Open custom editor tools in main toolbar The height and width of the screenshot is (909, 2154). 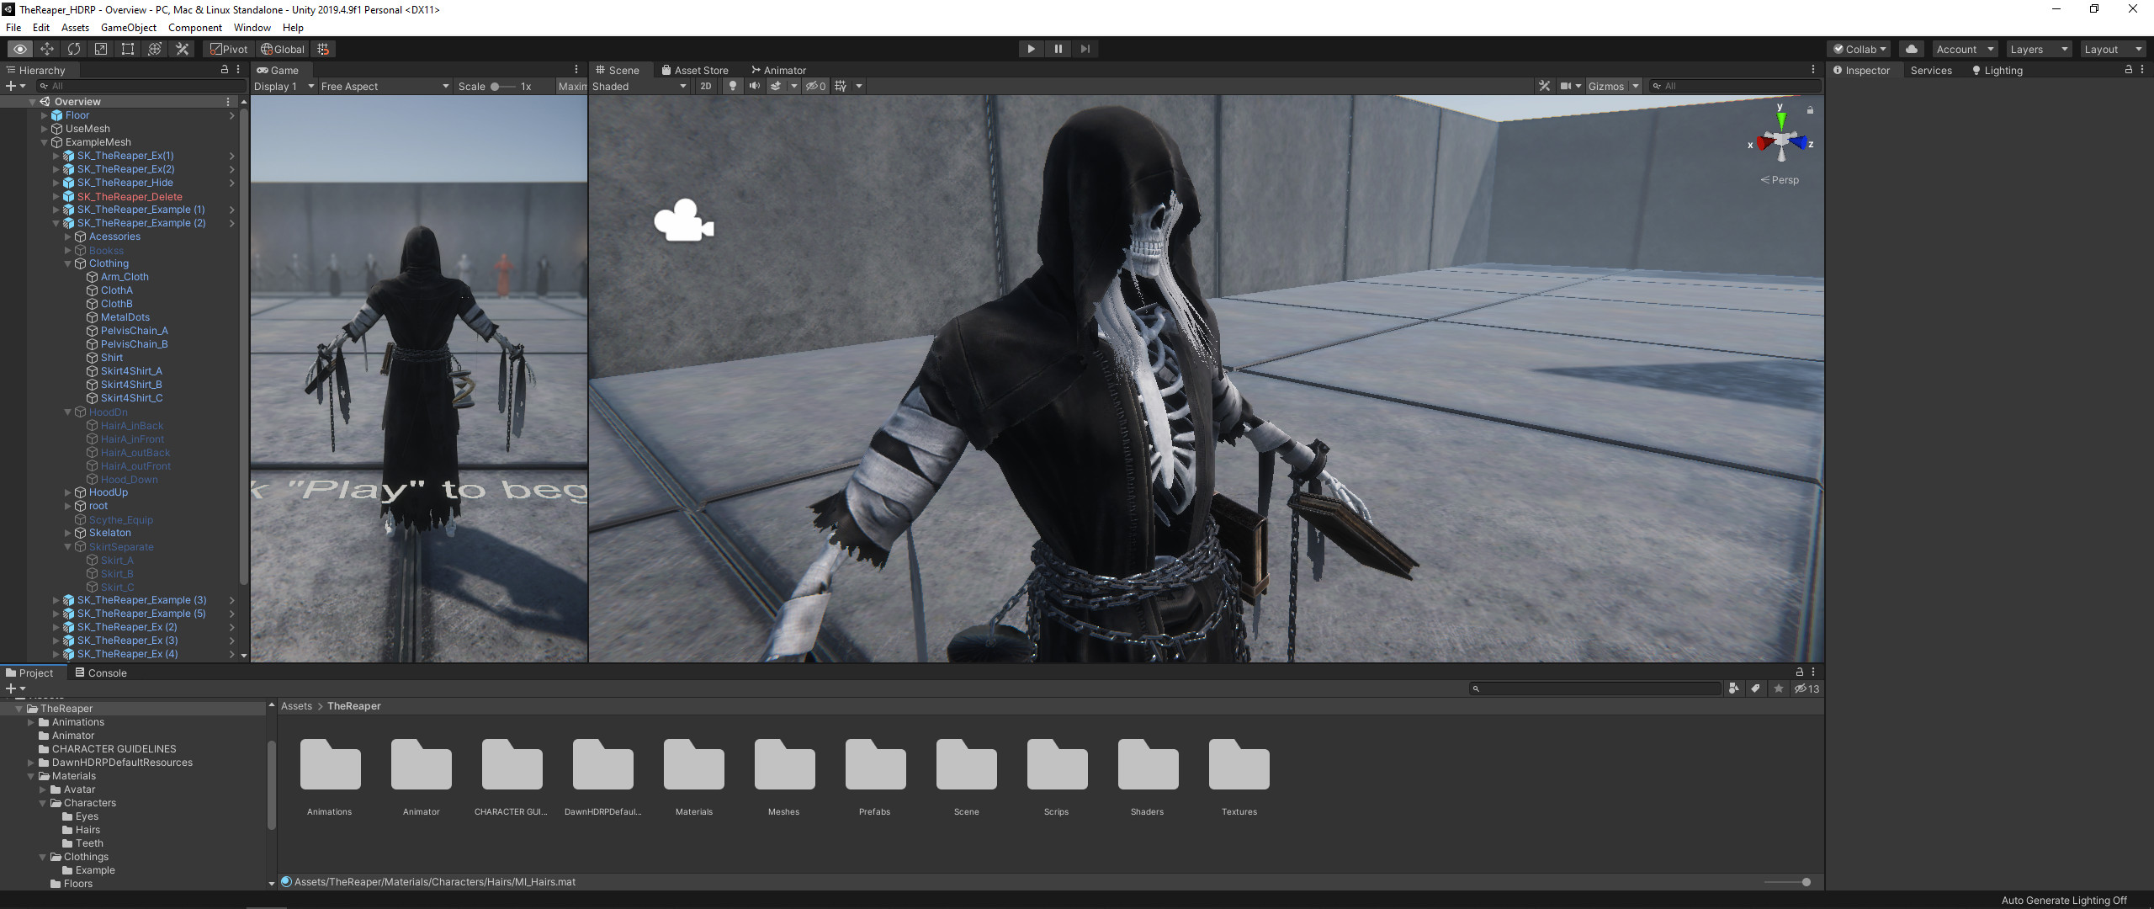182,49
